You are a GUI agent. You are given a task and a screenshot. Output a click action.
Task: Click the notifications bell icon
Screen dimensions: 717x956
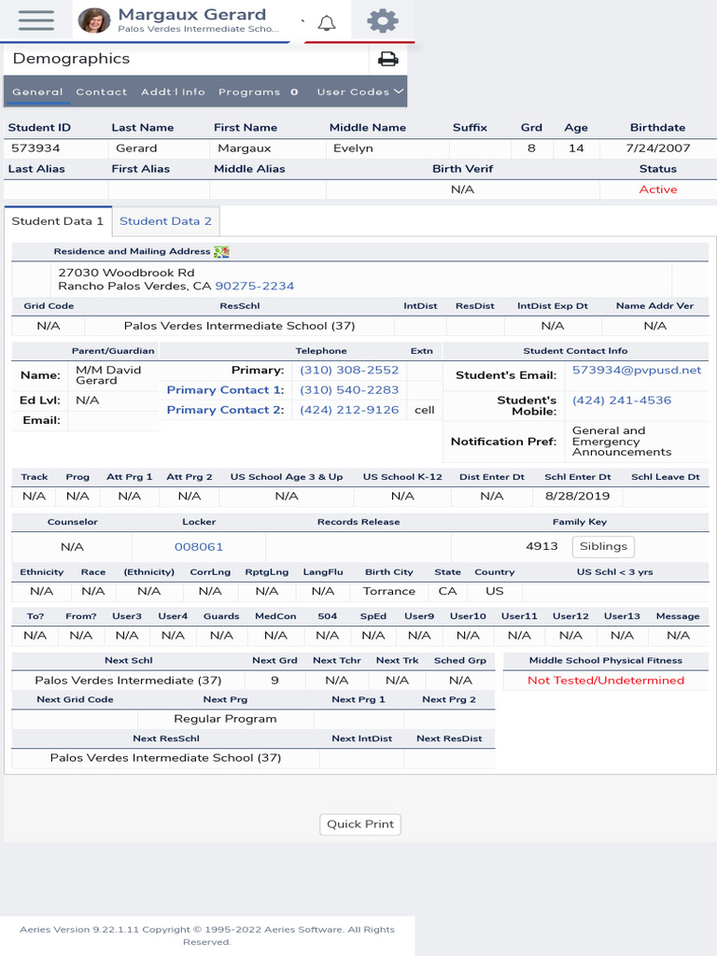click(327, 23)
